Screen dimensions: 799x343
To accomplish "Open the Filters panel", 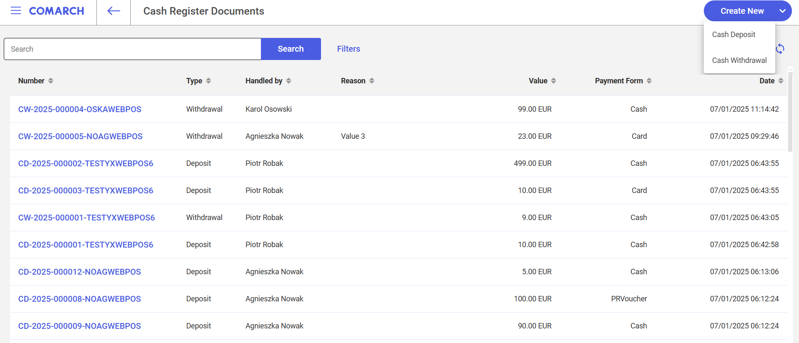I will click(348, 49).
